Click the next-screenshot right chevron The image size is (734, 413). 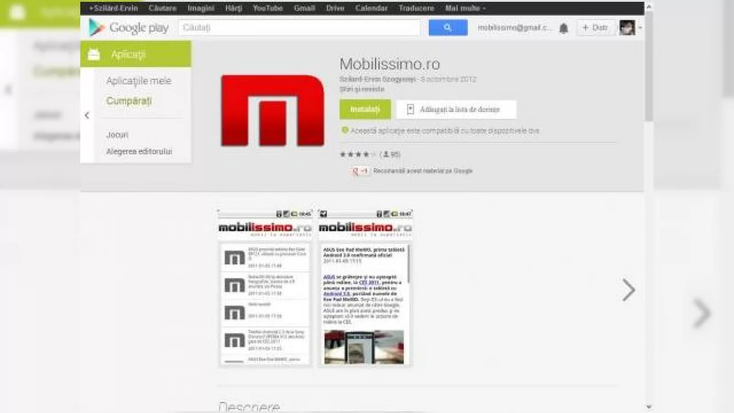(x=628, y=290)
